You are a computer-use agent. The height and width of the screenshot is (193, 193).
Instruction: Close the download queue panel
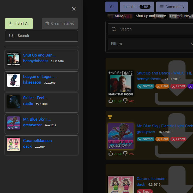(x=74, y=9)
